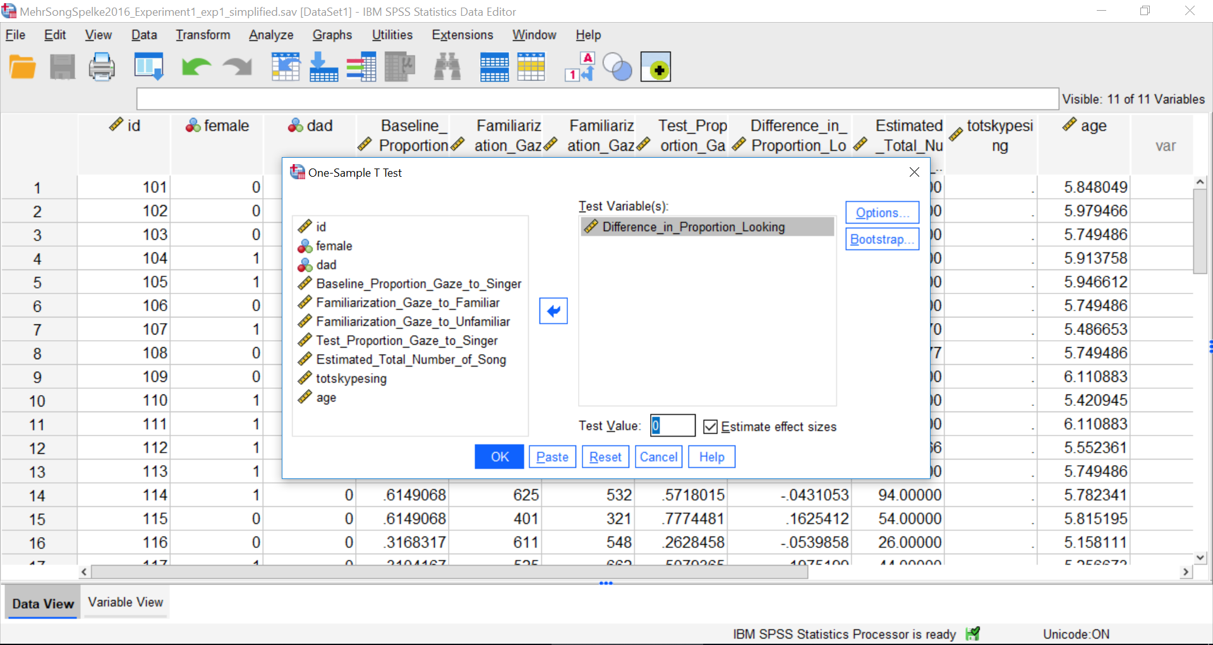This screenshot has height=645, width=1213.
Task: Use variable sets circles icon
Action: point(617,67)
